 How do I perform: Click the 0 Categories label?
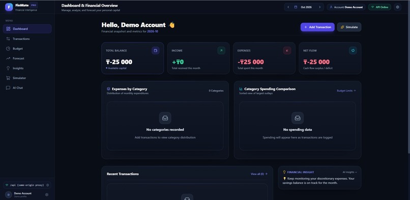216,90
